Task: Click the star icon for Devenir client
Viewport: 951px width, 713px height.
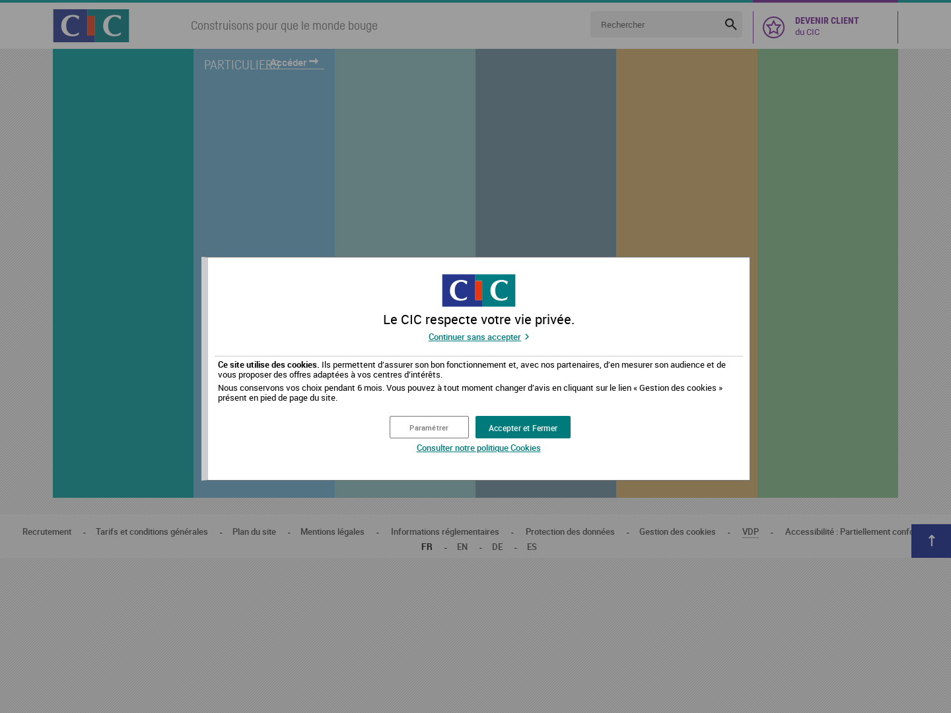Action: (x=773, y=27)
